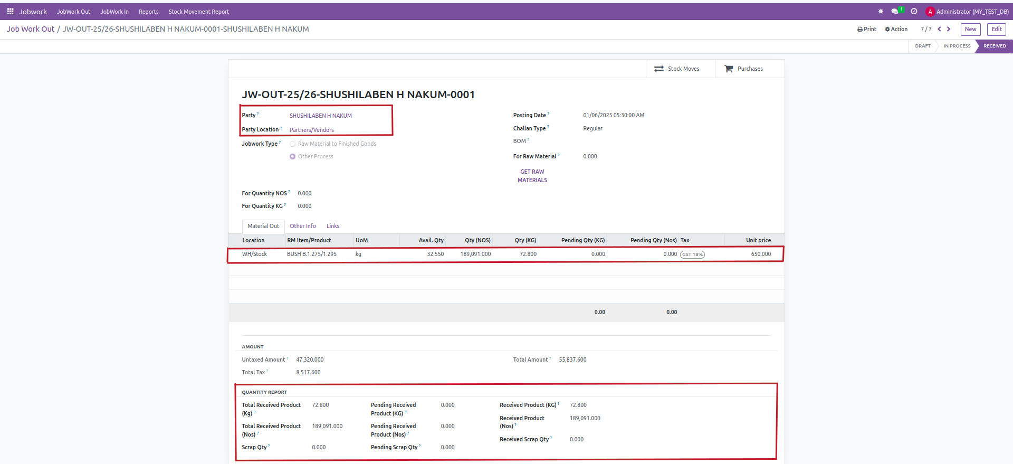Open Stock Moves smart button
This screenshot has height=464, width=1013.
680,69
